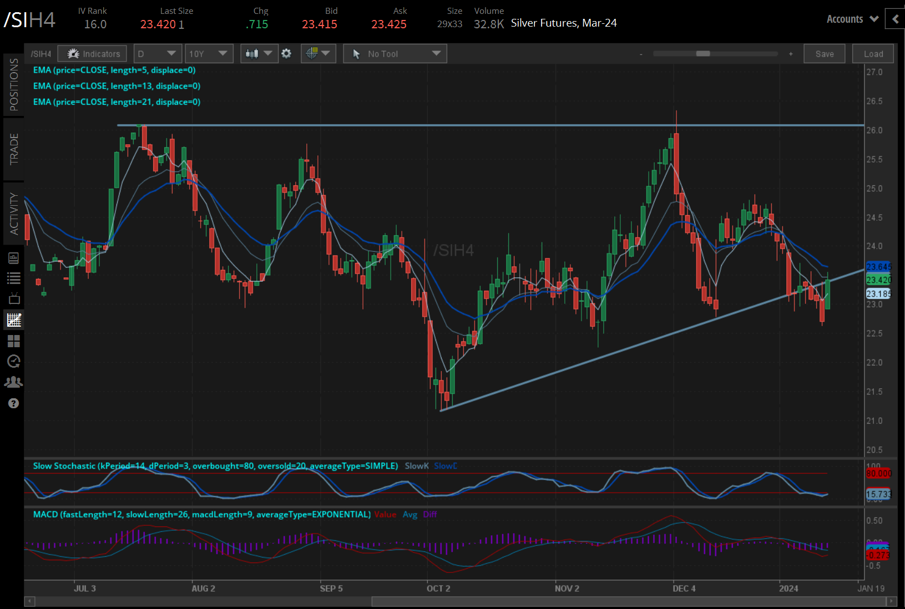Open the people community icon
The height and width of the screenshot is (609, 905).
pos(14,382)
